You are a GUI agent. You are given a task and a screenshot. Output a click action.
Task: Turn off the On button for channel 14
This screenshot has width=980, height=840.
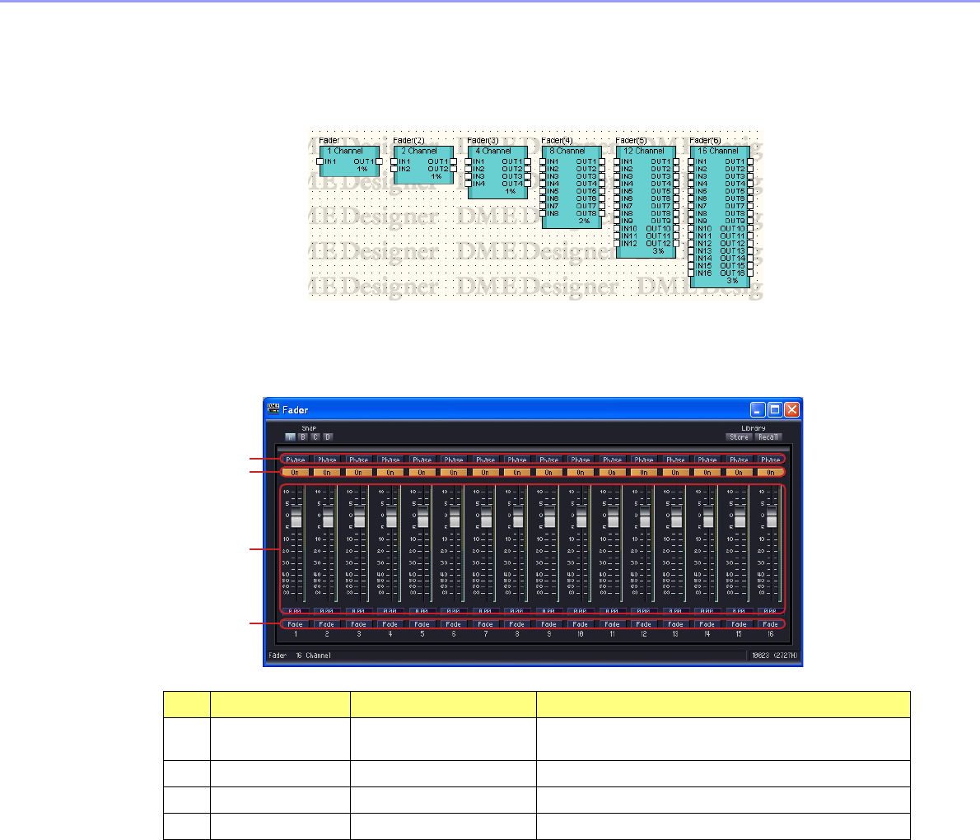[707, 473]
